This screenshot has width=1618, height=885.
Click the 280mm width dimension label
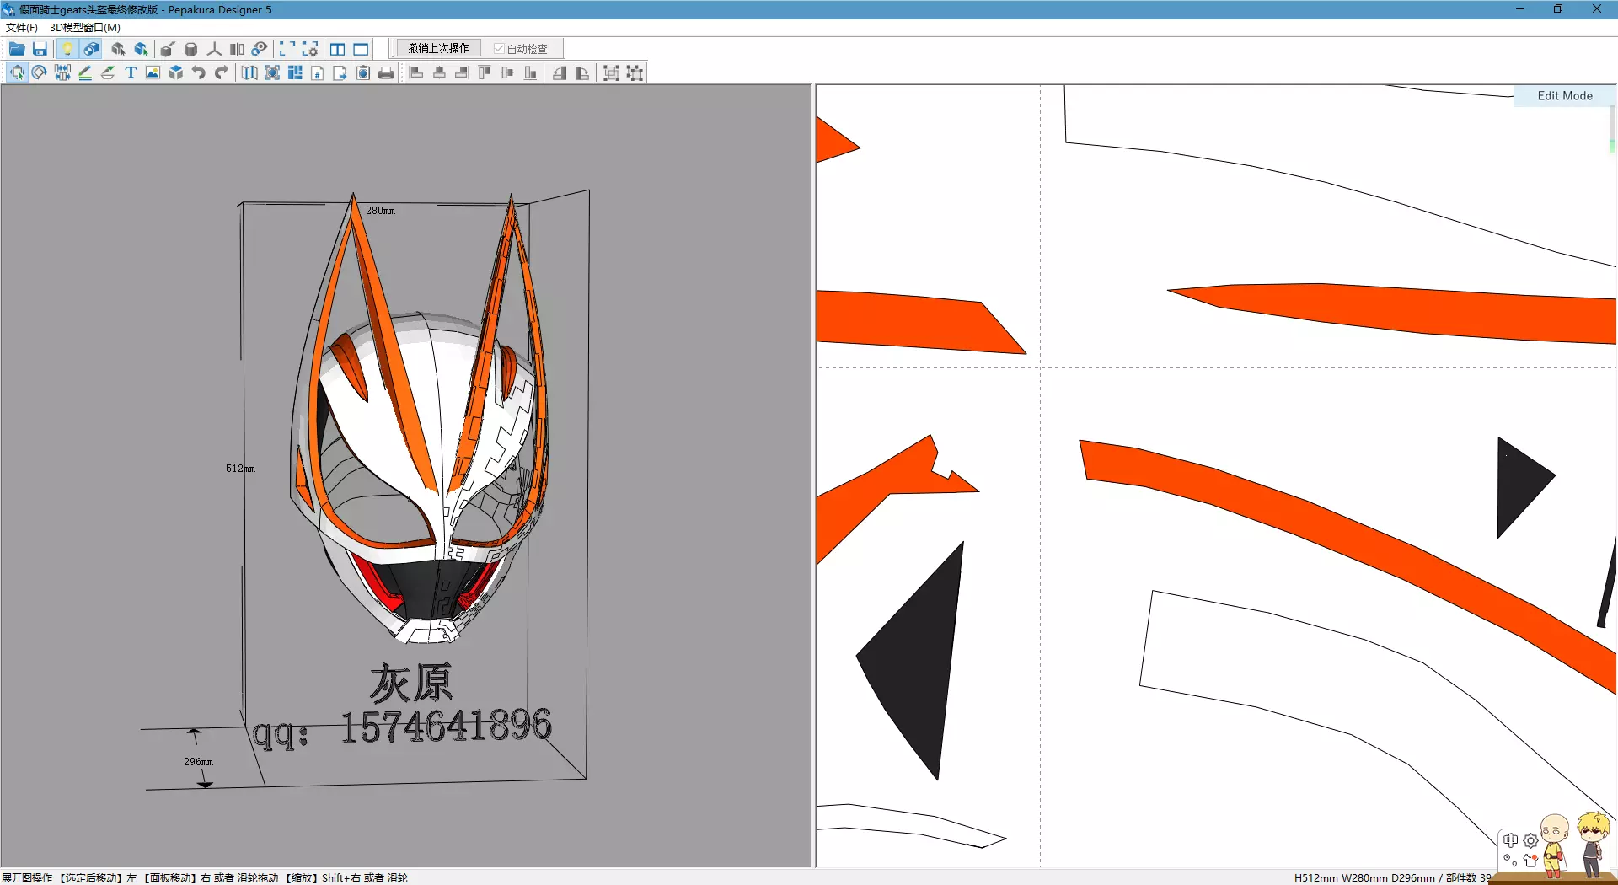(x=380, y=211)
